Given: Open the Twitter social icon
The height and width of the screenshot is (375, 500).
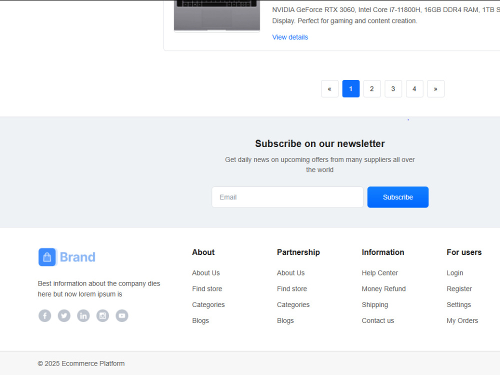Looking at the screenshot, I should click(x=64, y=315).
